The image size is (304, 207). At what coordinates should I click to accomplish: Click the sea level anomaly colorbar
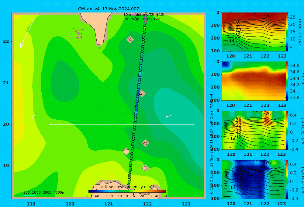click(x=127, y=191)
